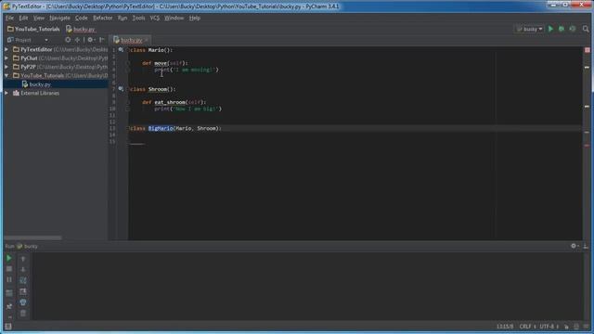Open Search Everywhere magnifier icon

[x=586, y=29]
